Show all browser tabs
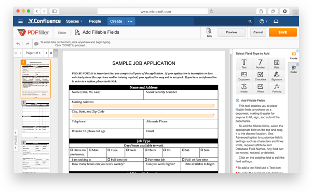 273,11
